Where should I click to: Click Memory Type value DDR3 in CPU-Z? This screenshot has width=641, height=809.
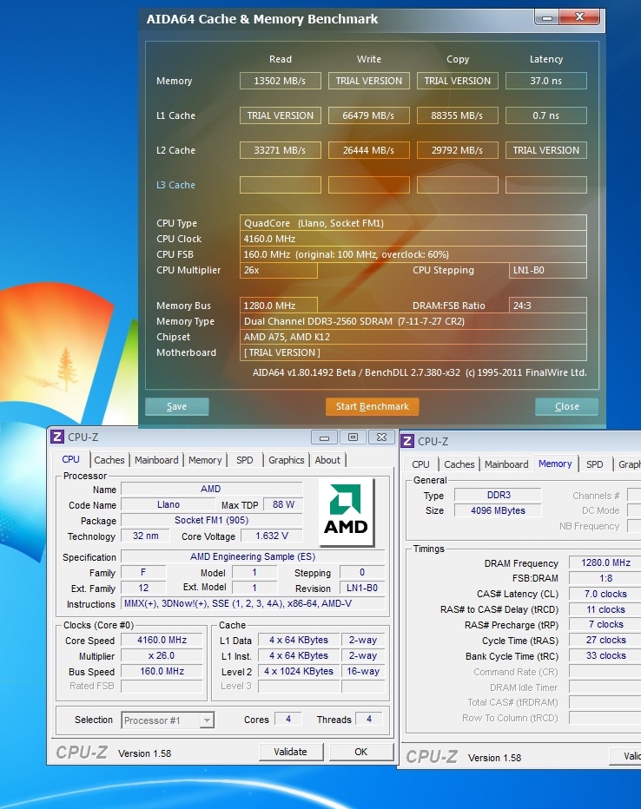tap(498, 496)
